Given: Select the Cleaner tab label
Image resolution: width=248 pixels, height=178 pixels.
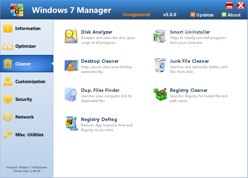Looking at the screenshot, I should (23, 64).
